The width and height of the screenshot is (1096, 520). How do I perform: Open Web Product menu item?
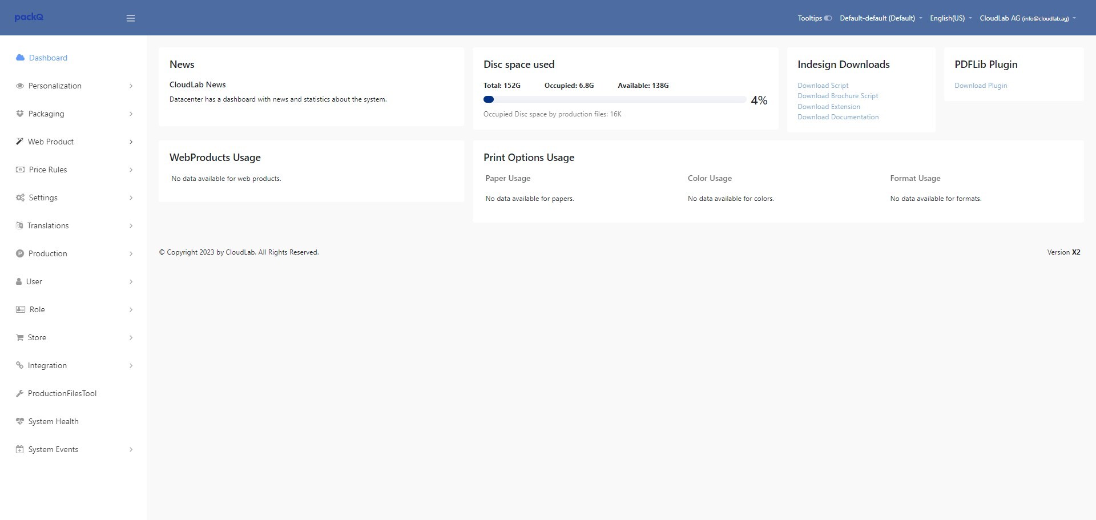click(74, 142)
